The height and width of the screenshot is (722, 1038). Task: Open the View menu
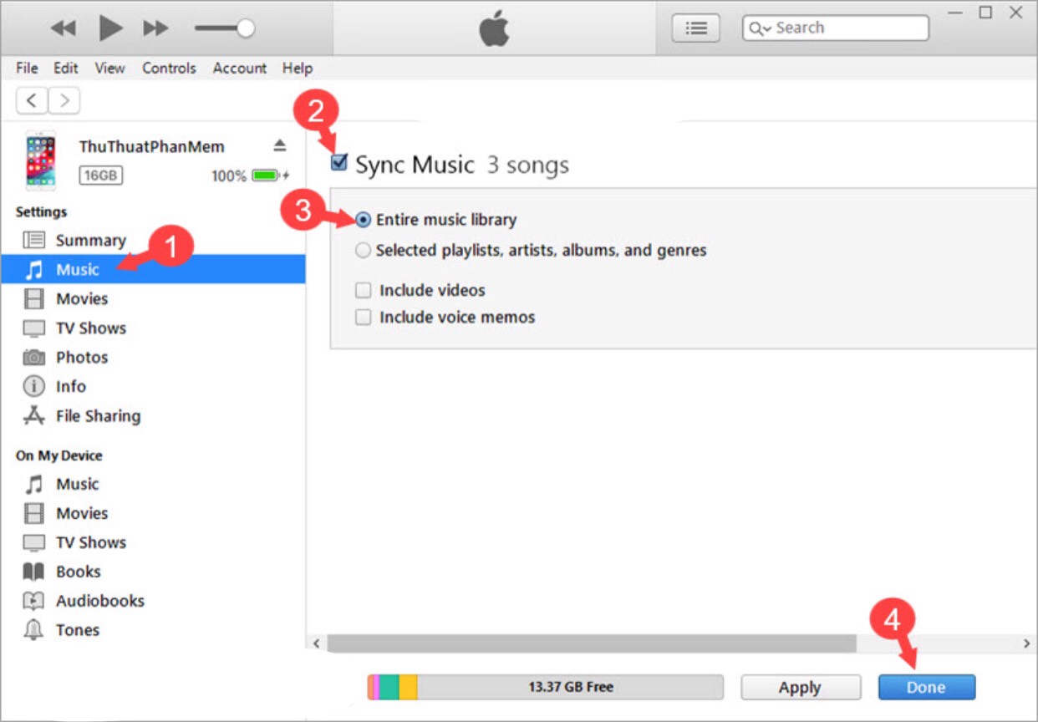coord(109,69)
